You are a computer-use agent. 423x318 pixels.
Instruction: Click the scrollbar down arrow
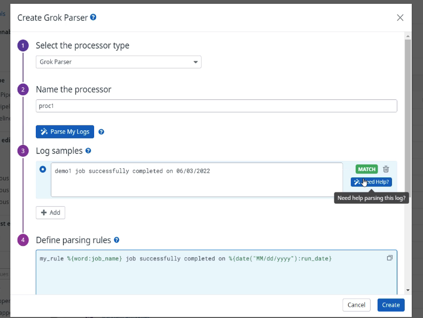[408, 290]
